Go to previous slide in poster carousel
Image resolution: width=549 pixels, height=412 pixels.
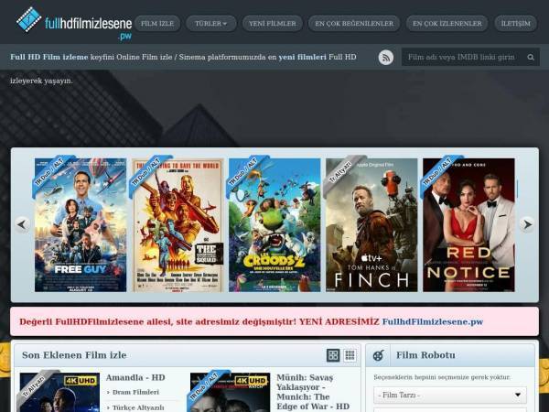(x=22, y=224)
